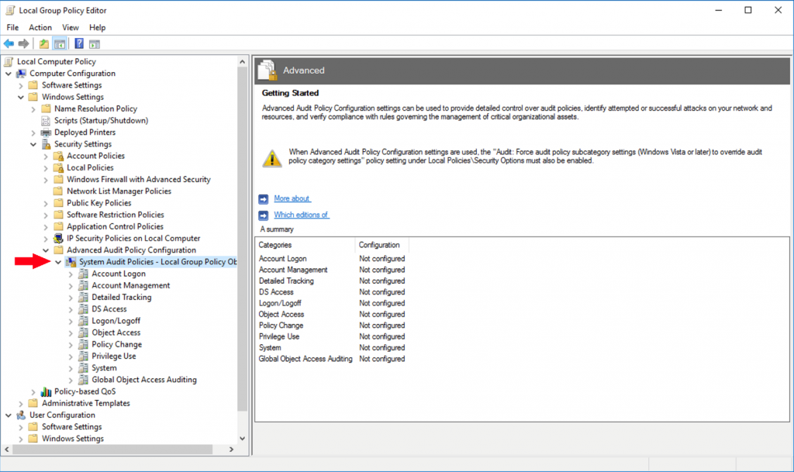Viewport: 794px width, 472px height.
Task: Expand the Account Policies tree node
Action: pyautogui.click(x=46, y=156)
